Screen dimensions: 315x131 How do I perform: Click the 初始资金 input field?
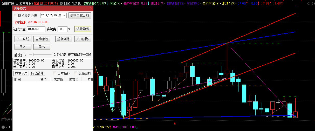coord(36,29)
